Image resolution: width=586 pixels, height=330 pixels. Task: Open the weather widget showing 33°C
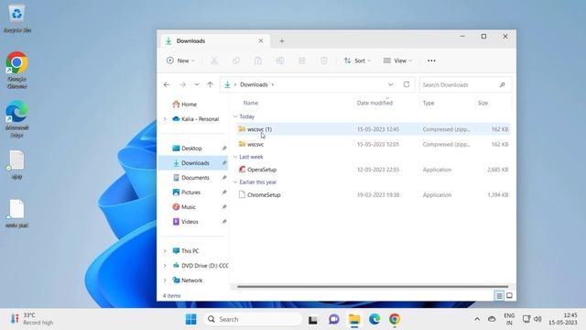(32, 319)
